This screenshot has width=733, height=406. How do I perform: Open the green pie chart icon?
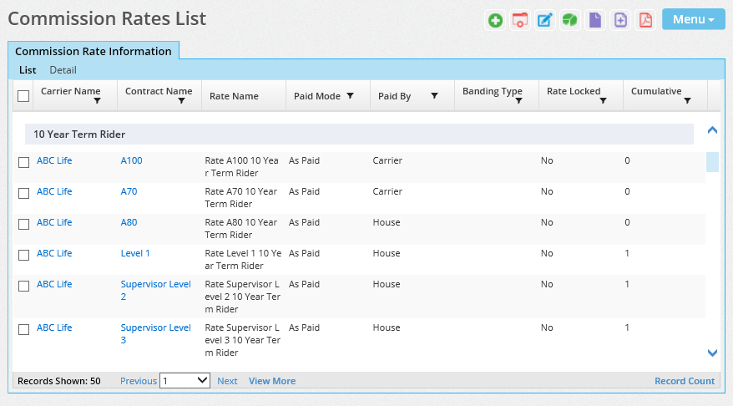point(570,20)
